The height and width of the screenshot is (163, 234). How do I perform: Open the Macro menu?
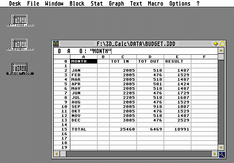click(155, 4)
